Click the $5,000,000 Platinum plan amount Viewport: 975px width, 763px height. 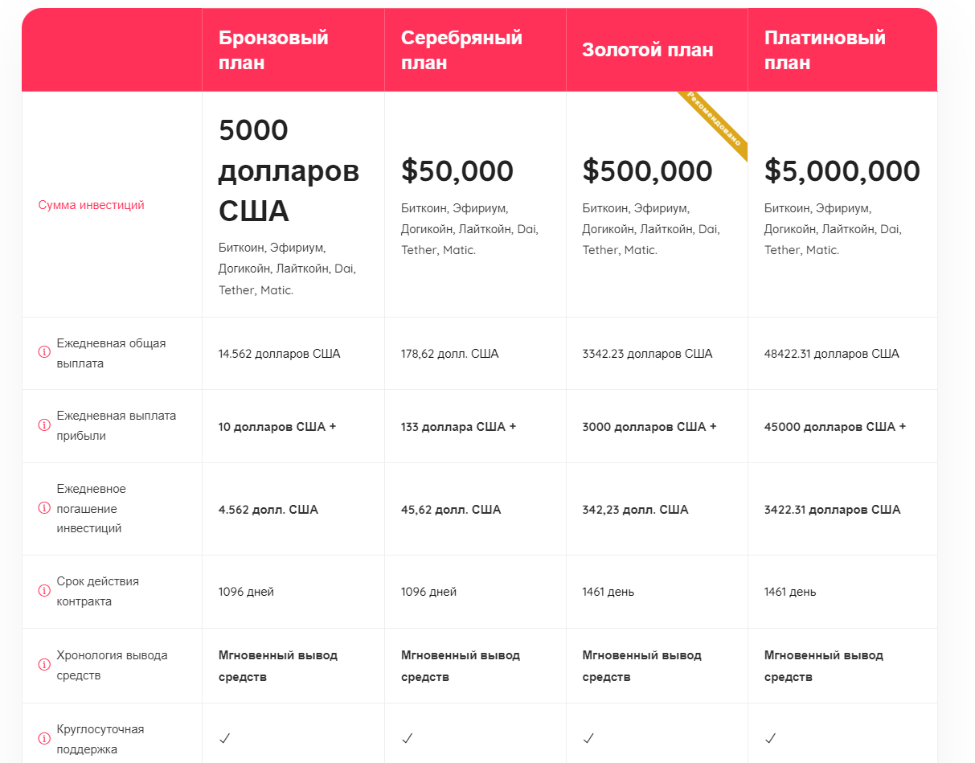[842, 171]
